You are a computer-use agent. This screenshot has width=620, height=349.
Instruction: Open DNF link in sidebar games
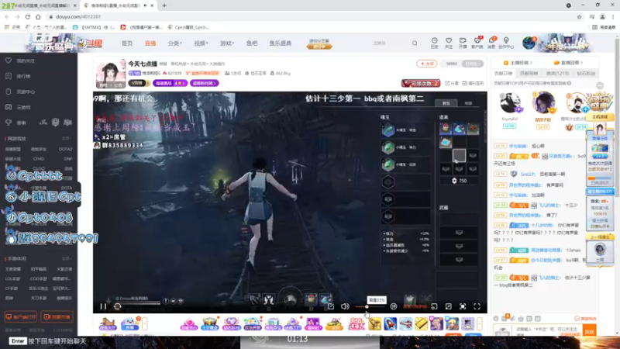click(67, 159)
